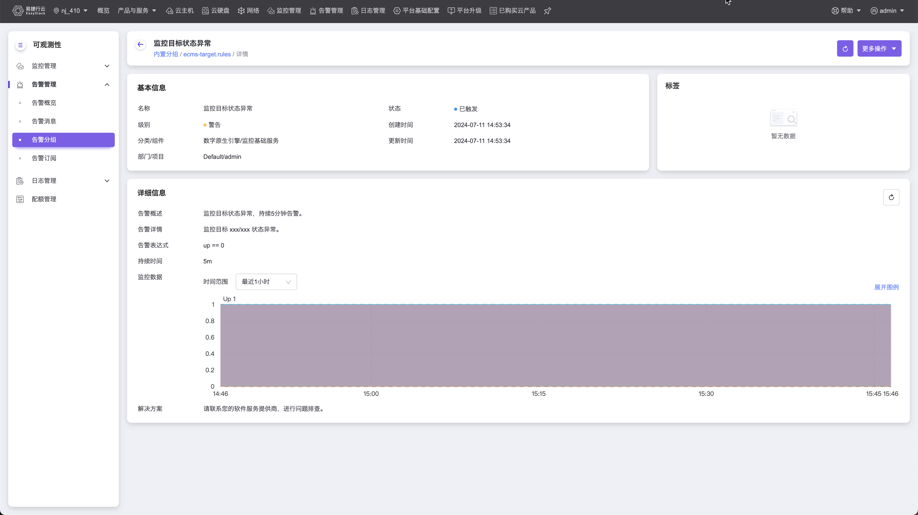This screenshot has height=515, width=918.
Task: Open the time range 最近1小时 dropdown
Action: click(x=266, y=282)
